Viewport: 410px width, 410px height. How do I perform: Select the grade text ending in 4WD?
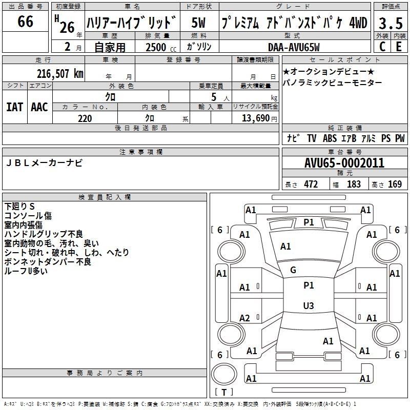coord(295,23)
